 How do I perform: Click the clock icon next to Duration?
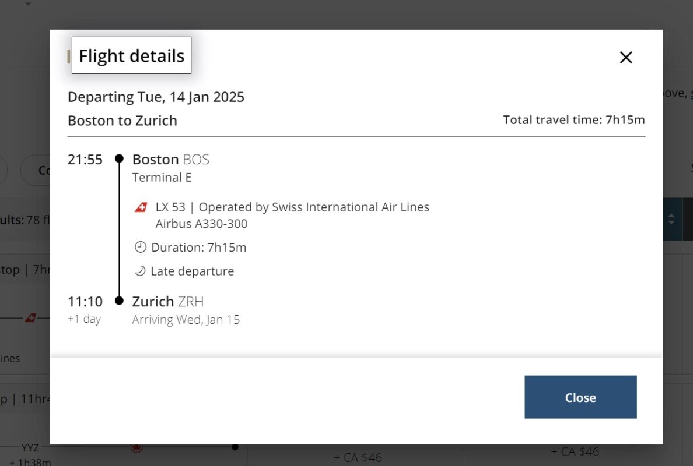pos(141,247)
